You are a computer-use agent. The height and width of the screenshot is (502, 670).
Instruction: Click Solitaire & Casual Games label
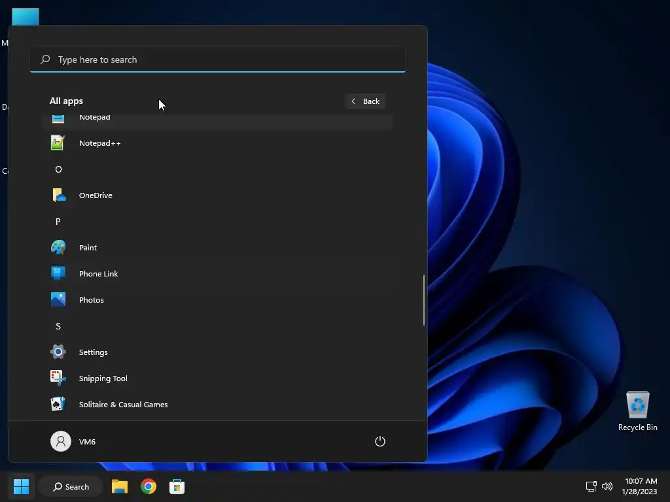click(x=123, y=404)
